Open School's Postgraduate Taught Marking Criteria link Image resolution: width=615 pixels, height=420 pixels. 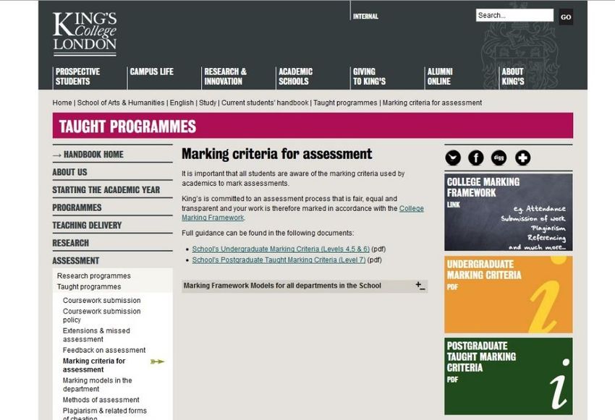click(279, 260)
